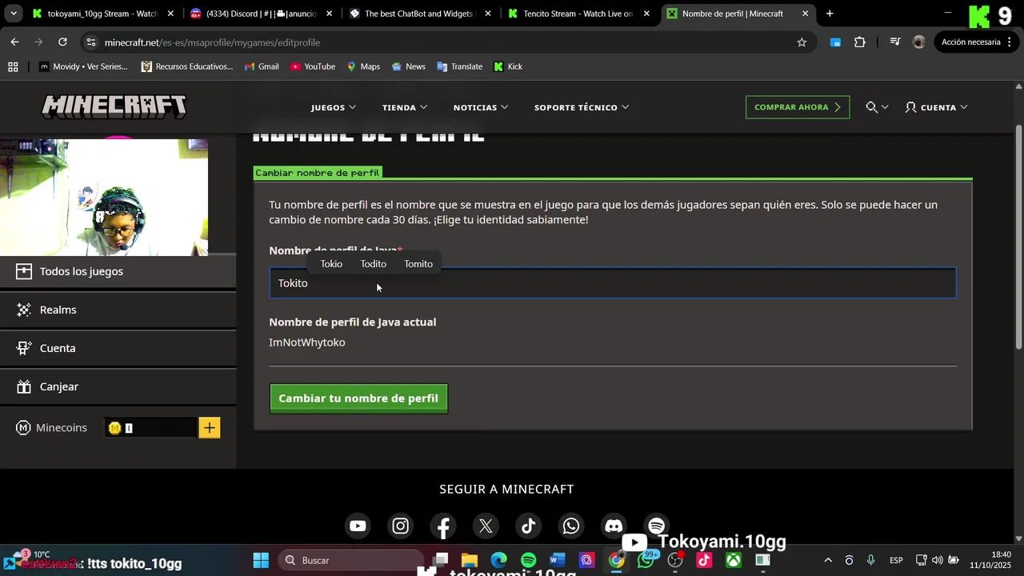Open TikTok from the taskbar
The height and width of the screenshot is (576, 1024).
704,560
